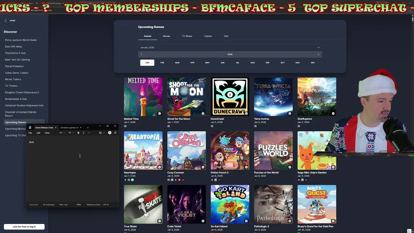Add Potion Punch 2 with plus icon

246,167
